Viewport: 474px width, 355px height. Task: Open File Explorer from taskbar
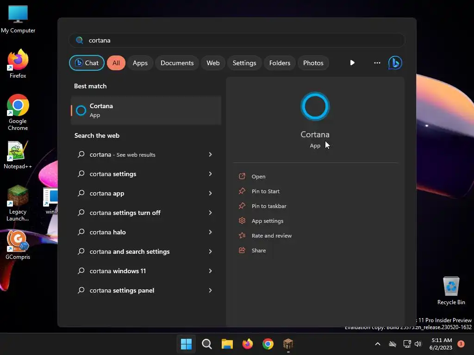pos(227,344)
